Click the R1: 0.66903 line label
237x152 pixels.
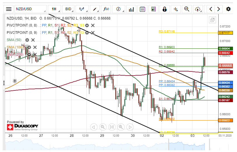click(167, 47)
